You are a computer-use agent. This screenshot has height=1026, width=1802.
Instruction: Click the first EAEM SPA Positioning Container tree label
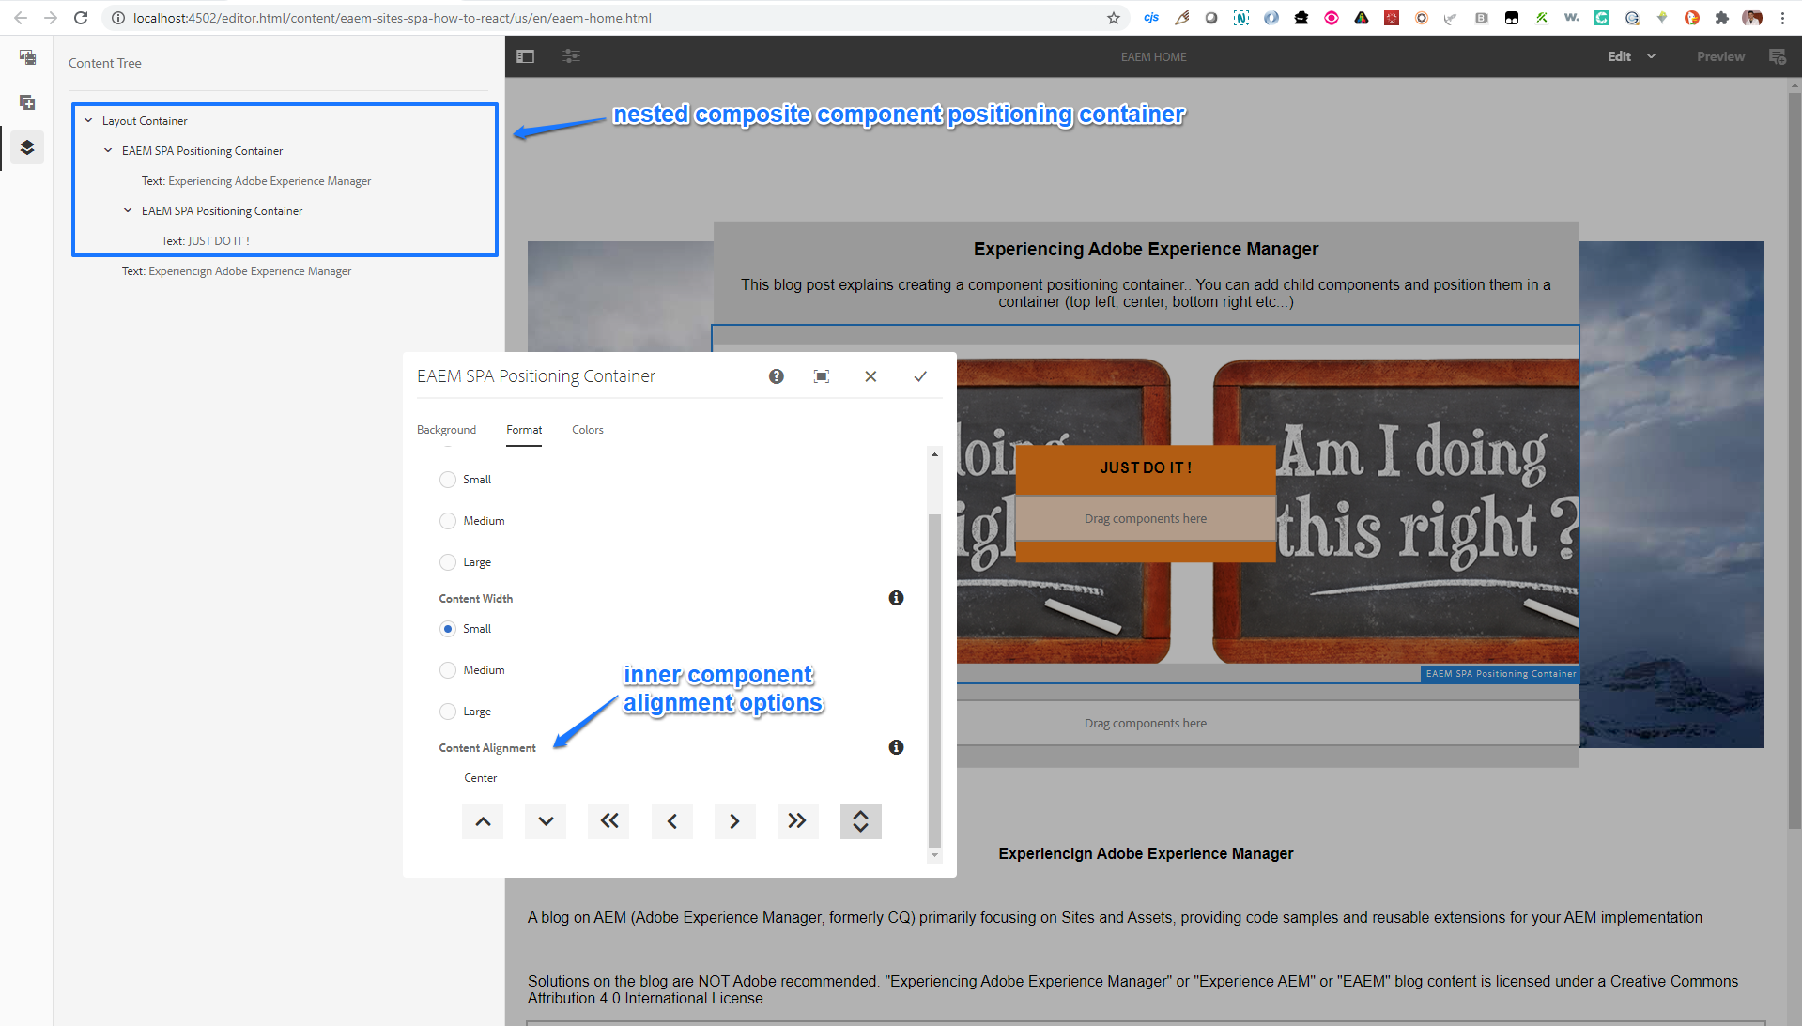[x=202, y=151]
